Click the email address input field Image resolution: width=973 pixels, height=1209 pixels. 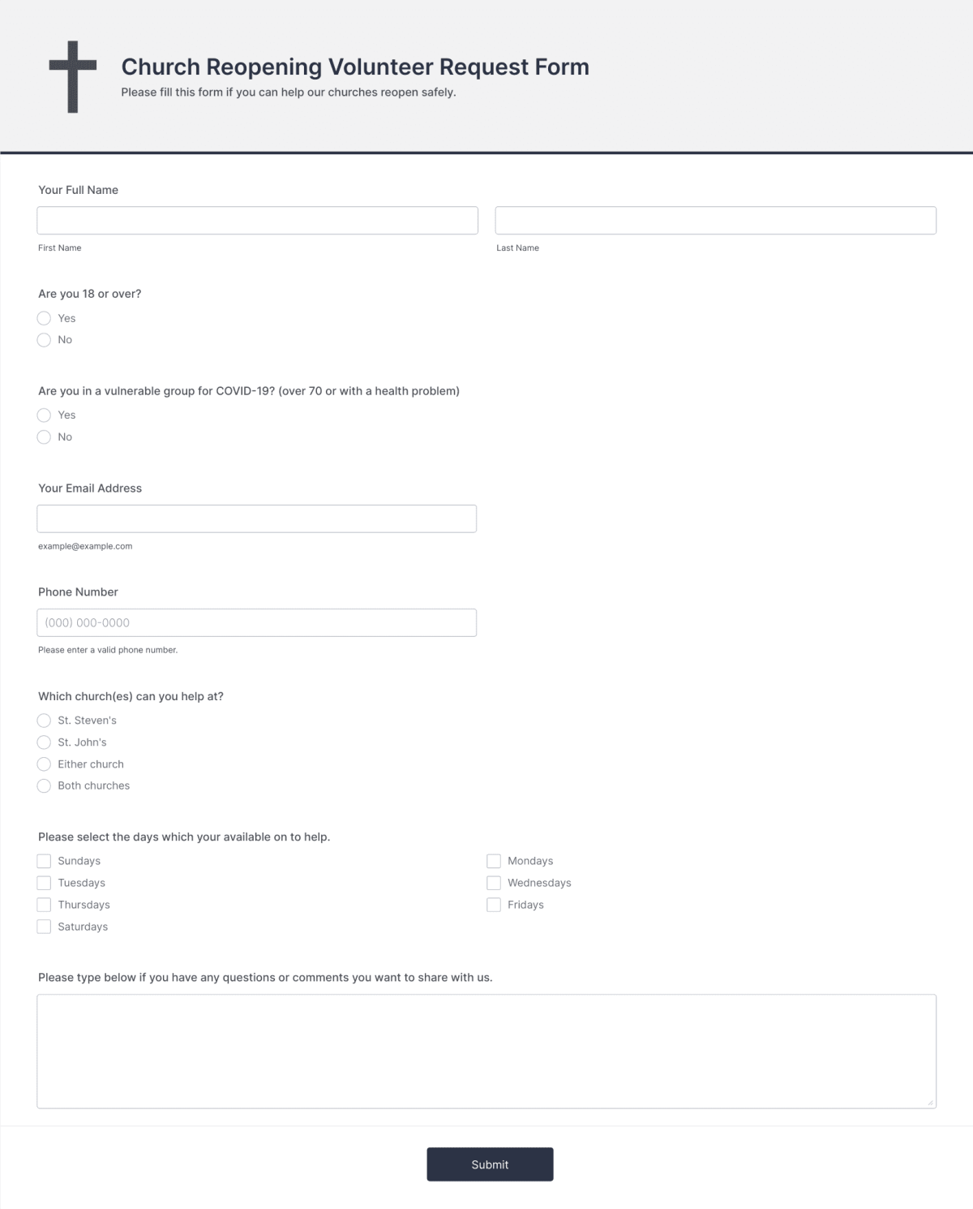[257, 518]
